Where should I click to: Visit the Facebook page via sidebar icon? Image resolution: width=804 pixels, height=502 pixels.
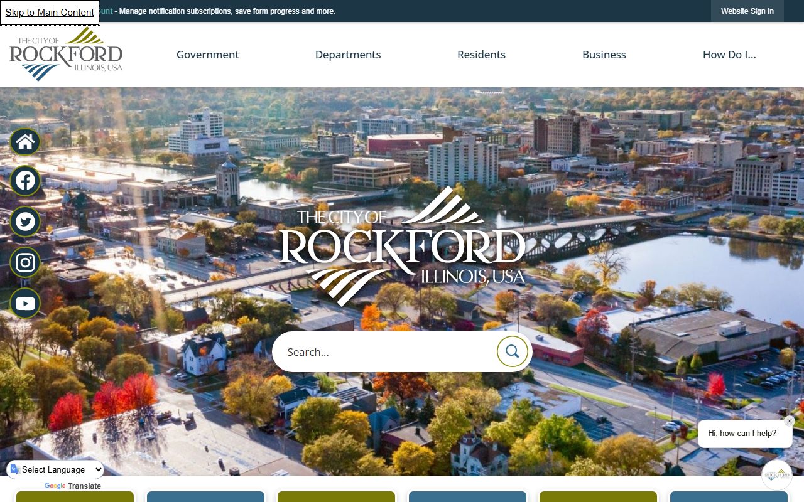[25, 181]
